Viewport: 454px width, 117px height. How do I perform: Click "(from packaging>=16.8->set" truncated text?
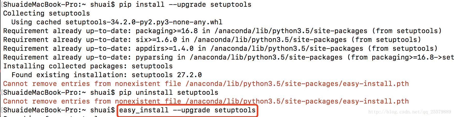[x=400, y=57]
